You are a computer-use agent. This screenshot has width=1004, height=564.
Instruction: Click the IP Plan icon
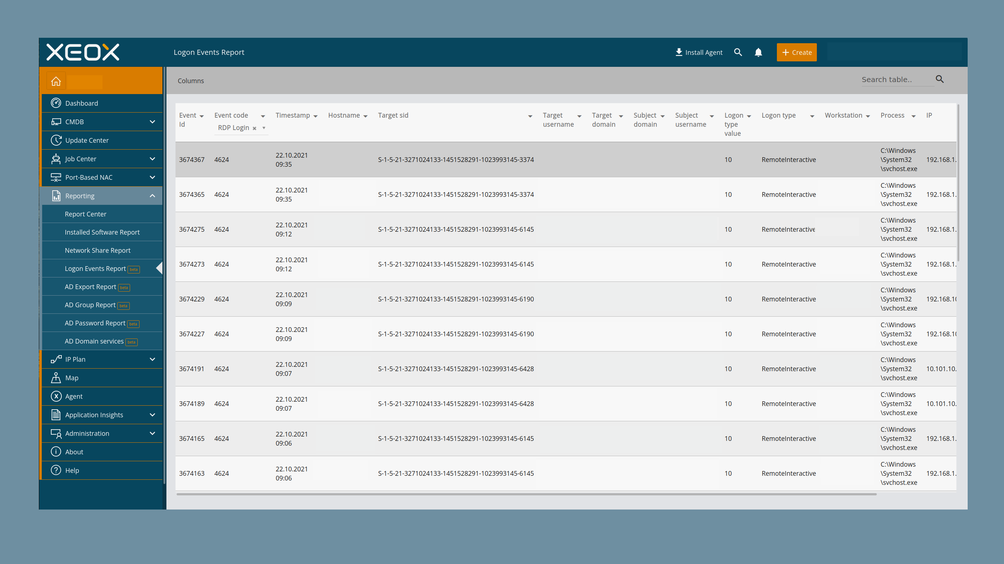click(x=56, y=359)
